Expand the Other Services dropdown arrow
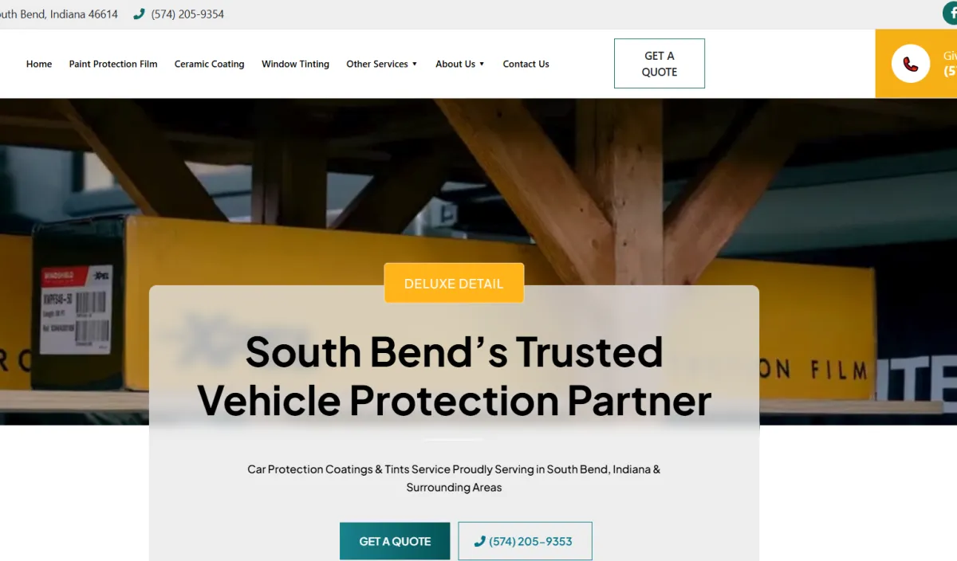The image size is (957, 561). [415, 65]
